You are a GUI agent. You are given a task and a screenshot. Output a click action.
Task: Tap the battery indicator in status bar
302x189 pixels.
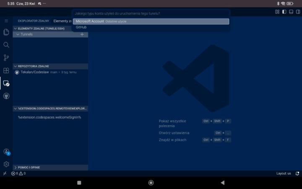(x=290, y=3)
